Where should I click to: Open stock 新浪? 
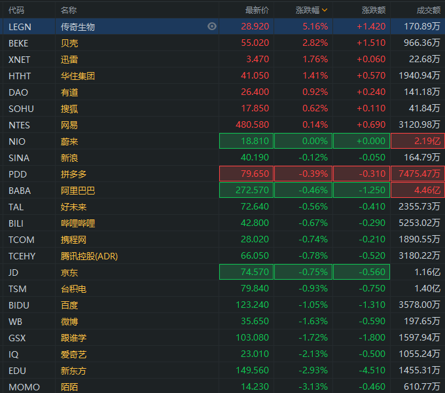(x=69, y=158)
